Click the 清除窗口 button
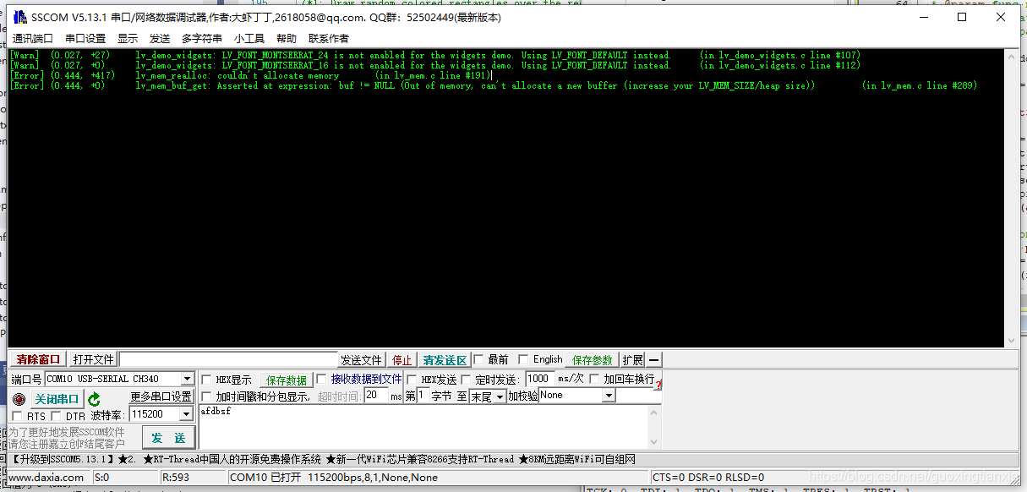 click(x=39, y=360)
